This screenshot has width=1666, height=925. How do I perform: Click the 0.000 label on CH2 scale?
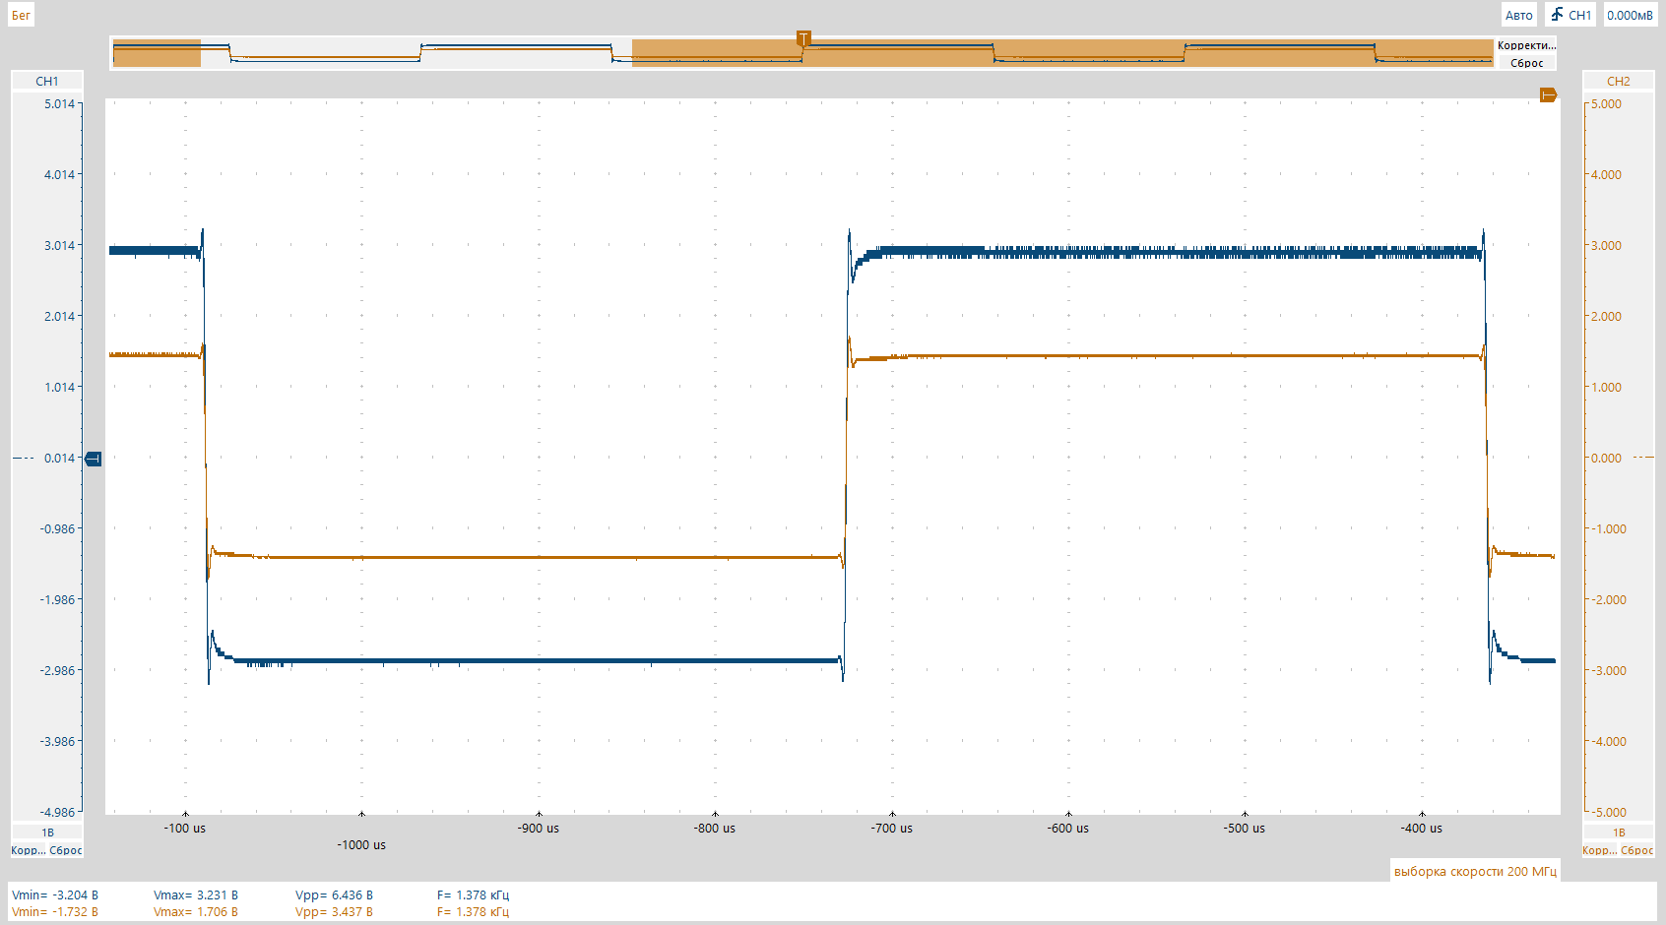click(1606, 458)
